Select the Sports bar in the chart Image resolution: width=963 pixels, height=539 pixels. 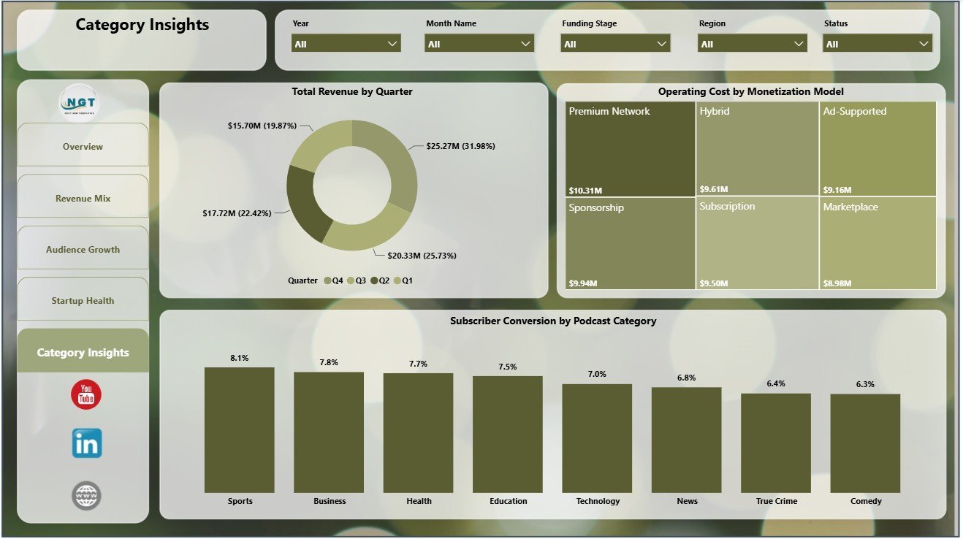pyautogui.click(x=240, y=429)
